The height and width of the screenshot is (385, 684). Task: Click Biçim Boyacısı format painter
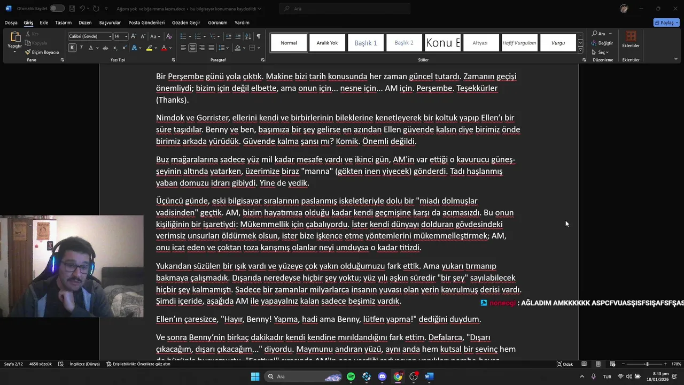[x=42, y=52]
